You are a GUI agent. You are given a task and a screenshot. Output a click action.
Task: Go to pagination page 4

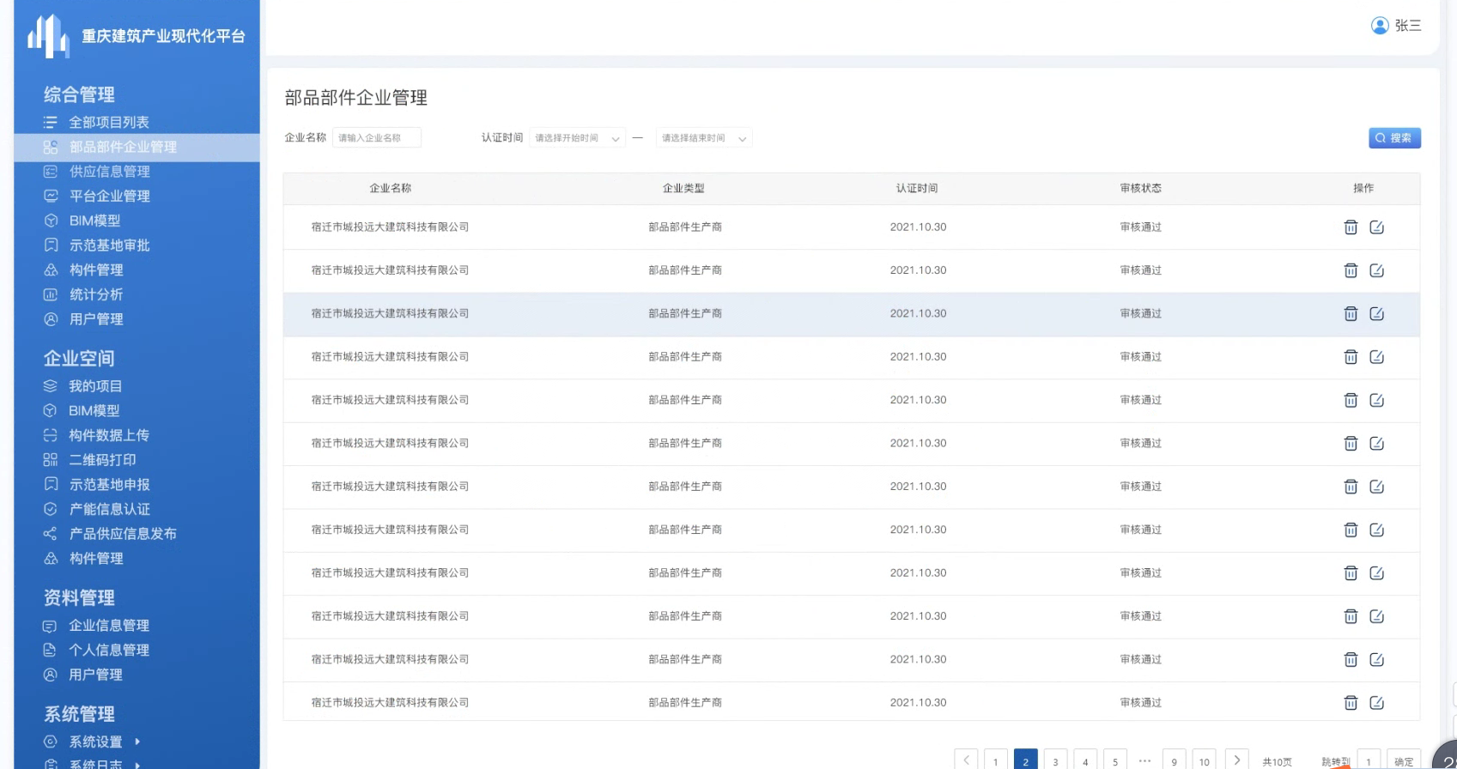pyautogui.click(x=1085, y=761)
